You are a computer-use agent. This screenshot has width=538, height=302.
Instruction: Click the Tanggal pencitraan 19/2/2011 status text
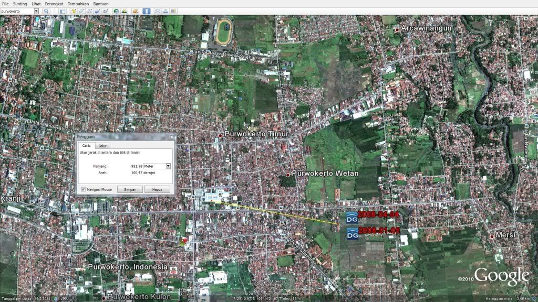pos(26,299)
